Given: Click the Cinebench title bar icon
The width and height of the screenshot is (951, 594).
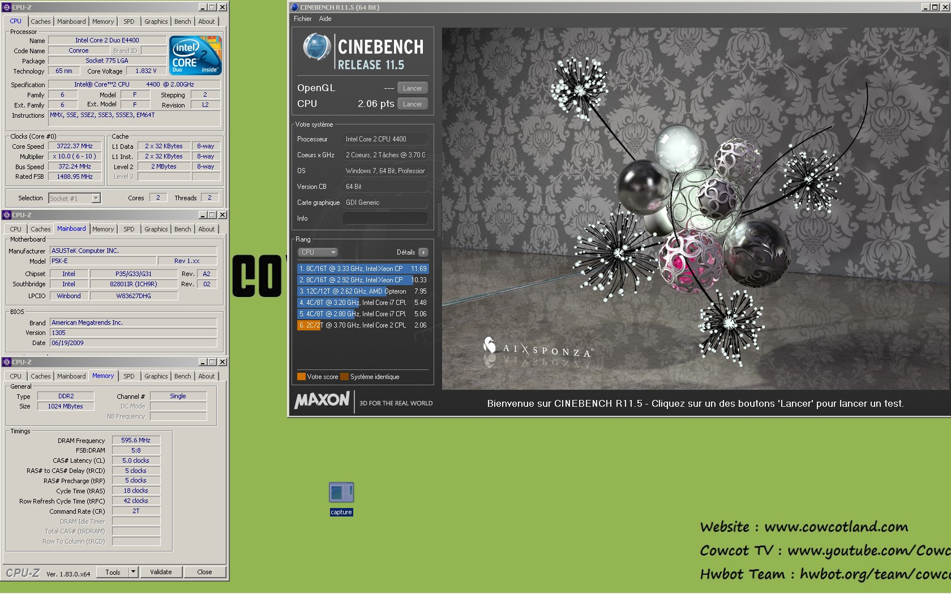Looking at the screenshot, I should (x=294, y=7).
